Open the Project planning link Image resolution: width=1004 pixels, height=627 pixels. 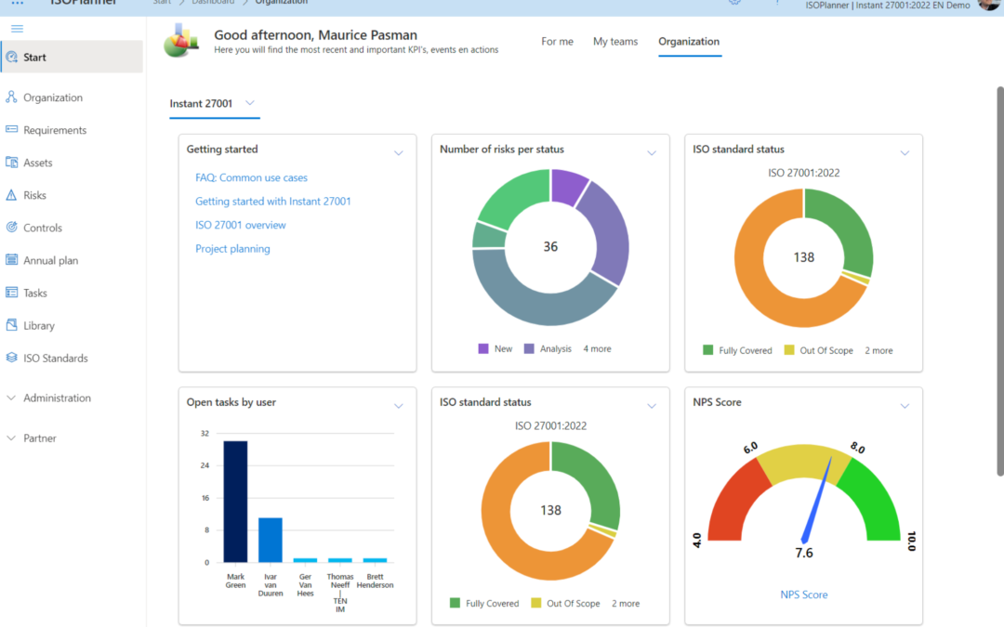coord(232,249)
